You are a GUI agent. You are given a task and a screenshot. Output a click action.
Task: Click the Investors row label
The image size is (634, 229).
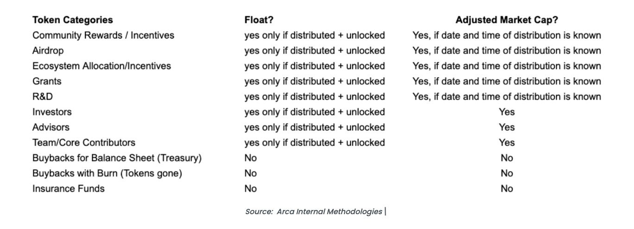click(x=52, y=112)
